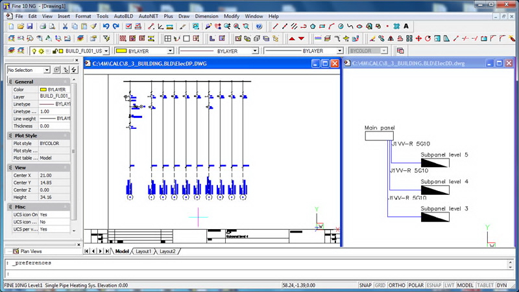This screenshot has width=519, height=292.
Task: Toggle POLAR tracking in status bar
Action: 415,285
